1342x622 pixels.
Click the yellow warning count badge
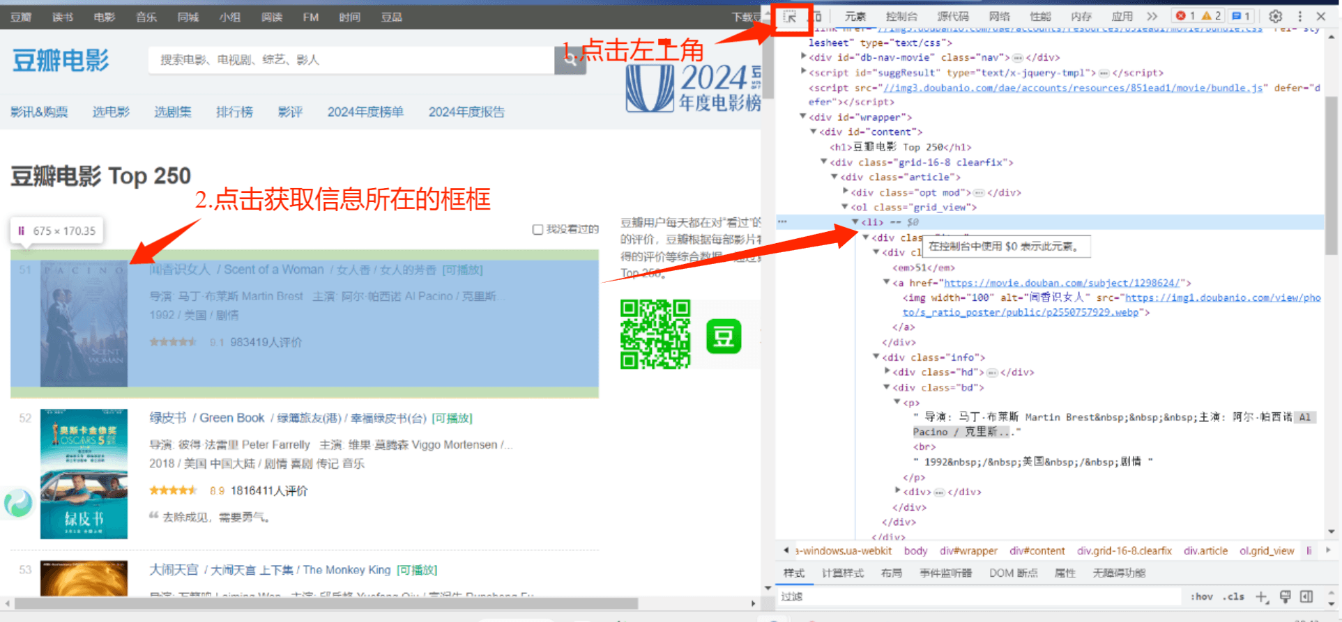[1211, 16]
